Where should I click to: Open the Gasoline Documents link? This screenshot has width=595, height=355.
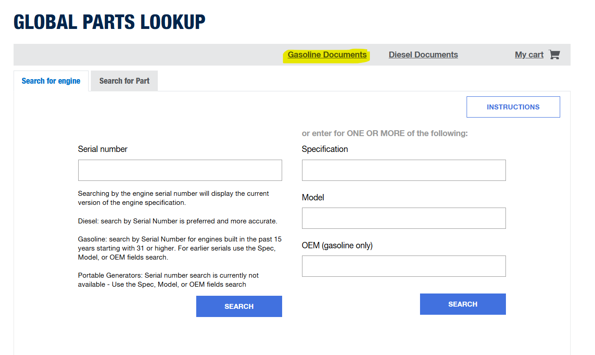point(327,55)
